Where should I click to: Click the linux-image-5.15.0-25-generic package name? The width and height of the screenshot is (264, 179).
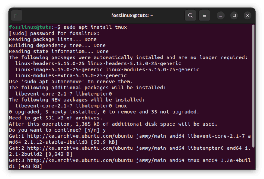pos(59,69)
